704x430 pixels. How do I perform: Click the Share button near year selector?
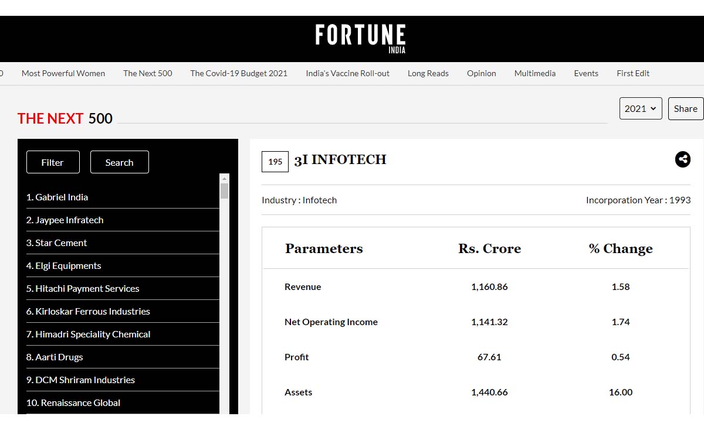pyautogui.click(x=686, y=108)
